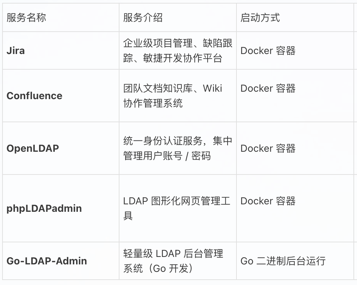357x285 pixels.
Task: Click the 服务介绍 column header
Action: coord(143,18)
